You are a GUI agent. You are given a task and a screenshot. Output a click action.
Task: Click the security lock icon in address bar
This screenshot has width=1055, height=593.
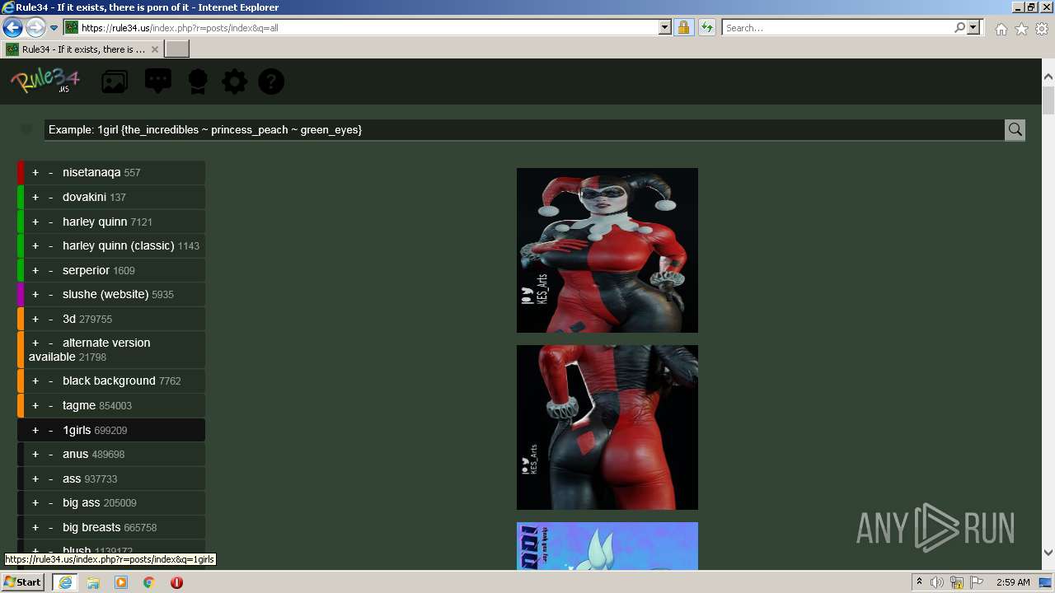[683, 27]
